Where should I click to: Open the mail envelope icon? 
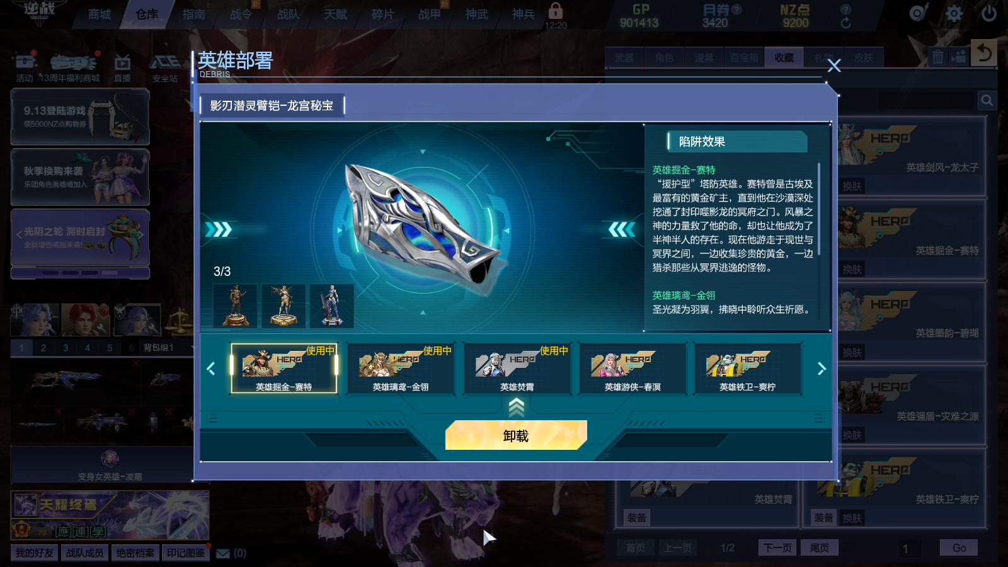[223, 553]
